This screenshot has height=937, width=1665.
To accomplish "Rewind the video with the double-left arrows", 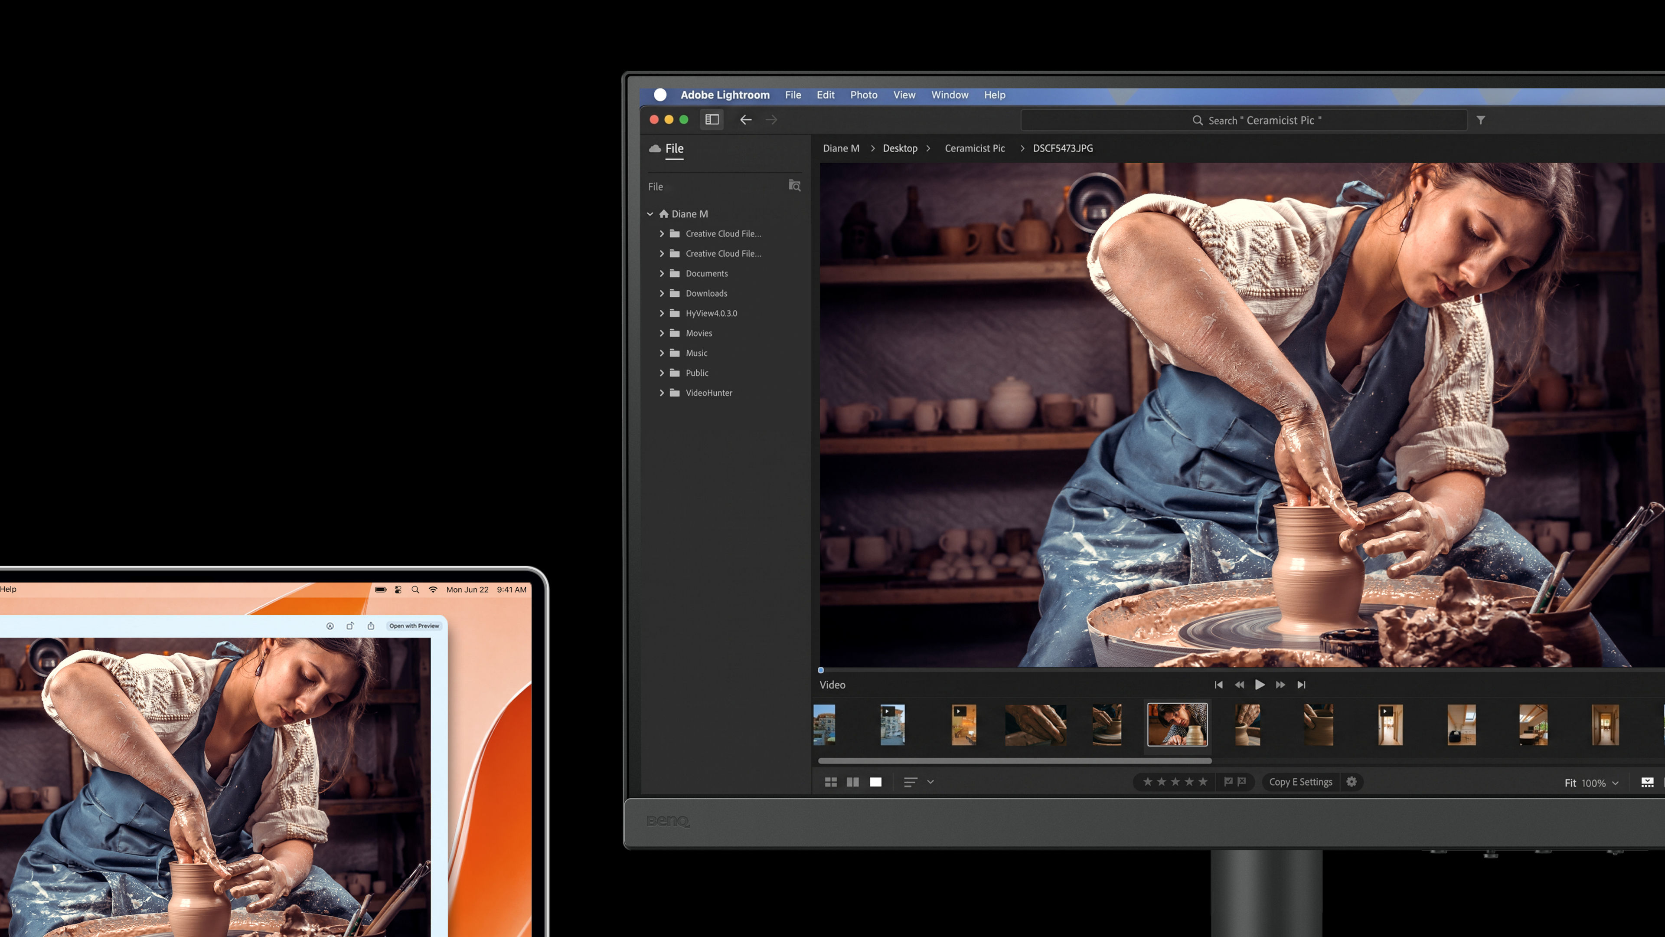I will point(1239,685).
